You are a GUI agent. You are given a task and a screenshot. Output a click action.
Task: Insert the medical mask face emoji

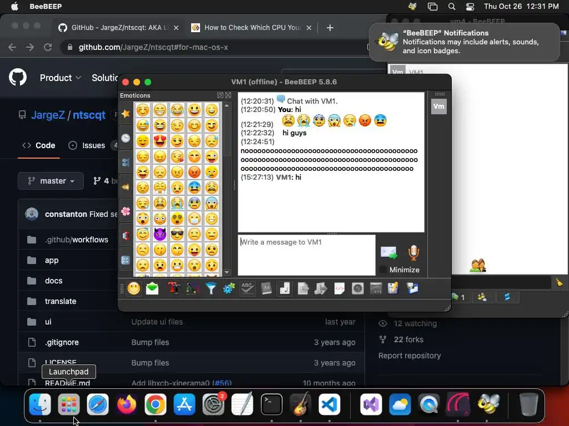coord(194,219)
